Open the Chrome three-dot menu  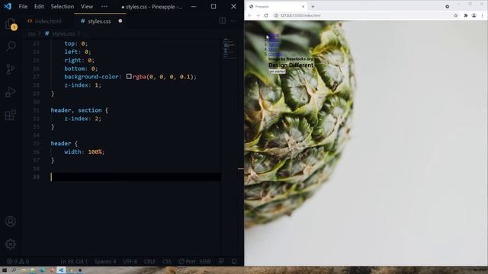[483, 15]
